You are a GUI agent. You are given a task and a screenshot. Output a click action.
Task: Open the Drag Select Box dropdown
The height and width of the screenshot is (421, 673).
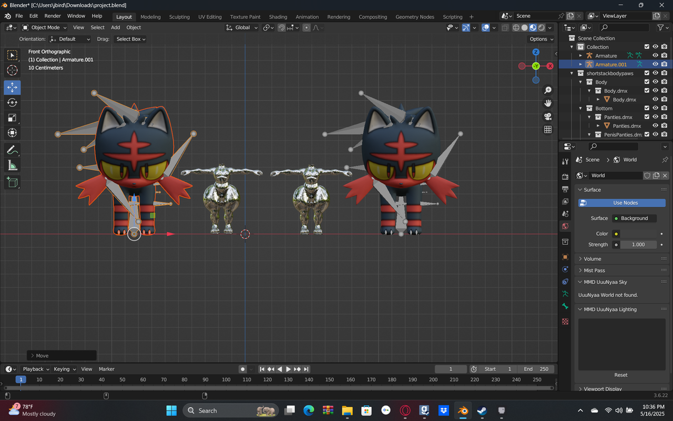130,39
